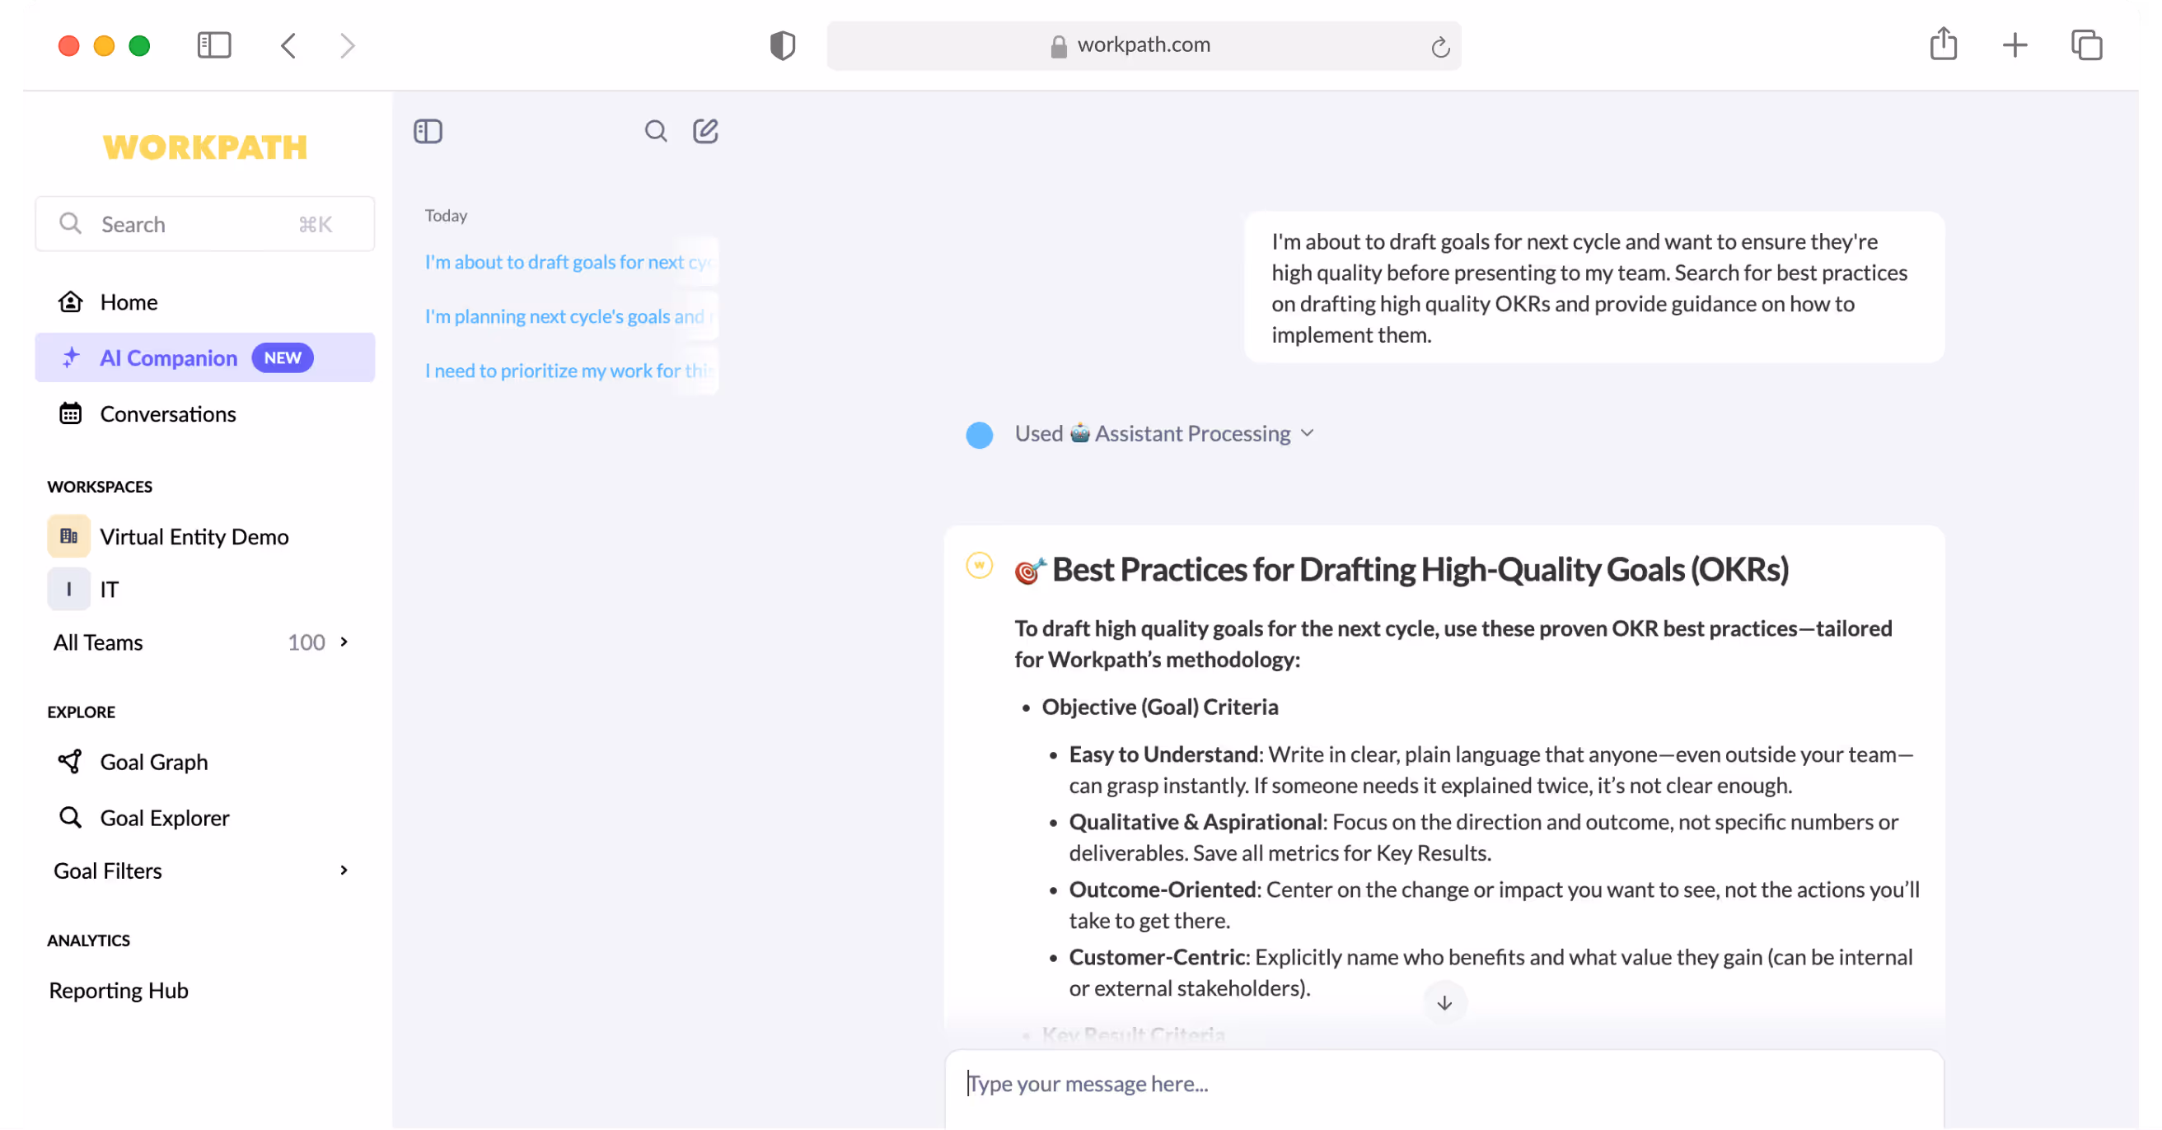Viewport: 2162px width, 1130px height.
Task: Start a new conversation with the compose icon
Action: [706, 131]
